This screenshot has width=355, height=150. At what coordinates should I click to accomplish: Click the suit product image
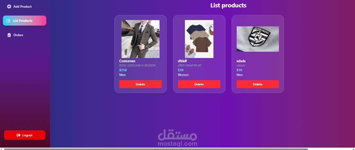tap(141, 39)
